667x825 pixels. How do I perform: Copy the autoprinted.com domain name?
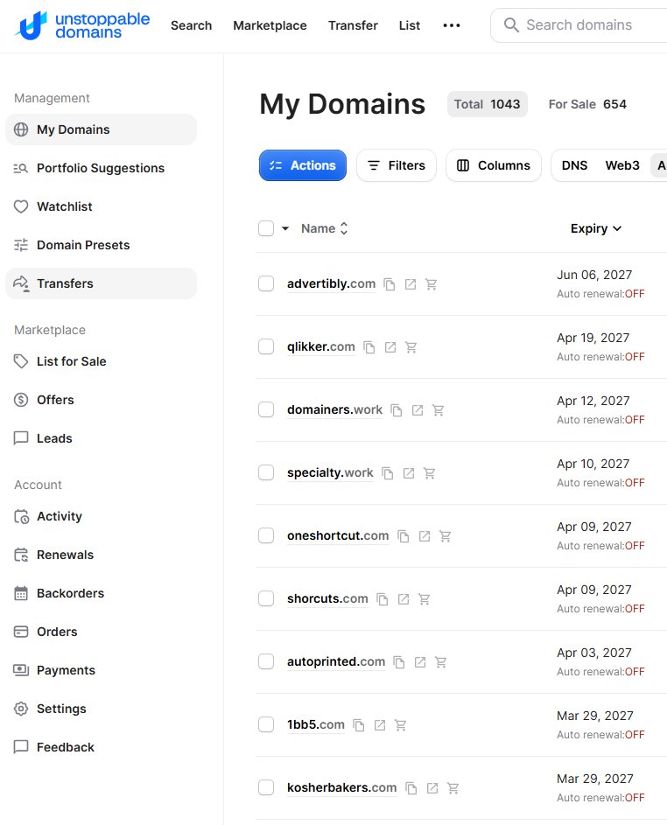pos(399,662)
